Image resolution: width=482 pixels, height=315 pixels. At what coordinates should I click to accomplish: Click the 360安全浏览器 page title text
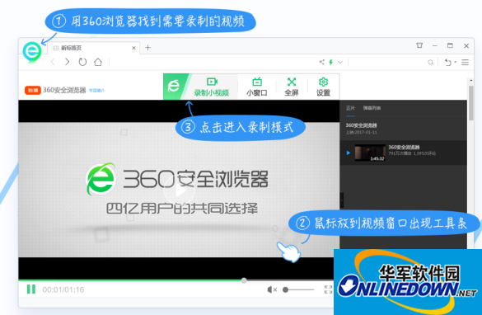pyautogui.click(x=64, y=90)
